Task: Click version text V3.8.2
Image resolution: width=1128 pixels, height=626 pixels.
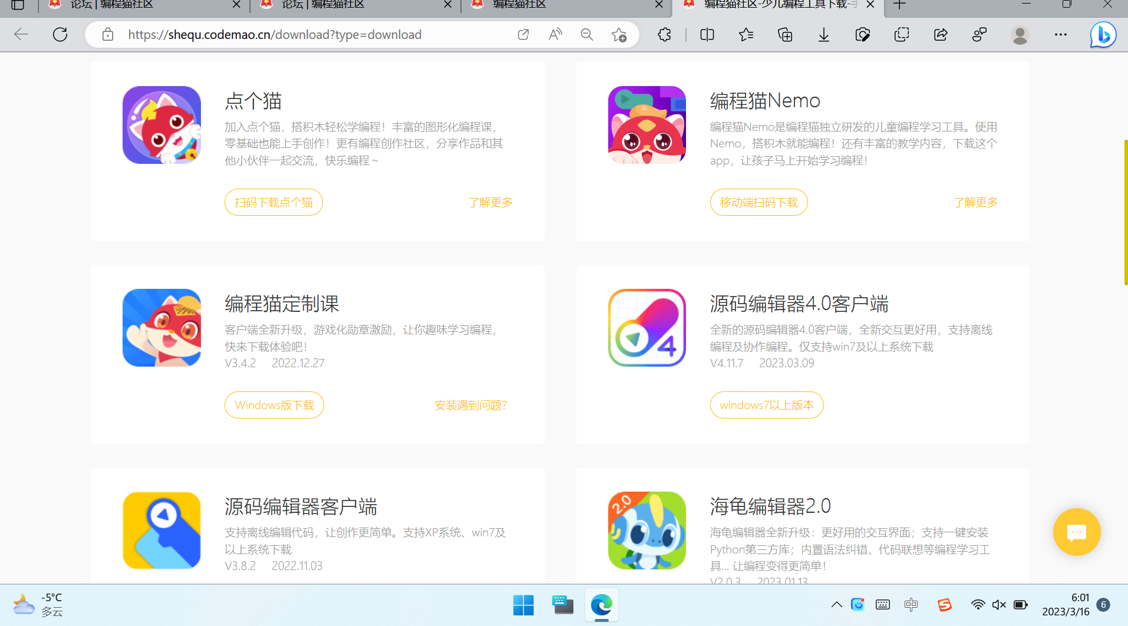Action: [x=240, y=566]
